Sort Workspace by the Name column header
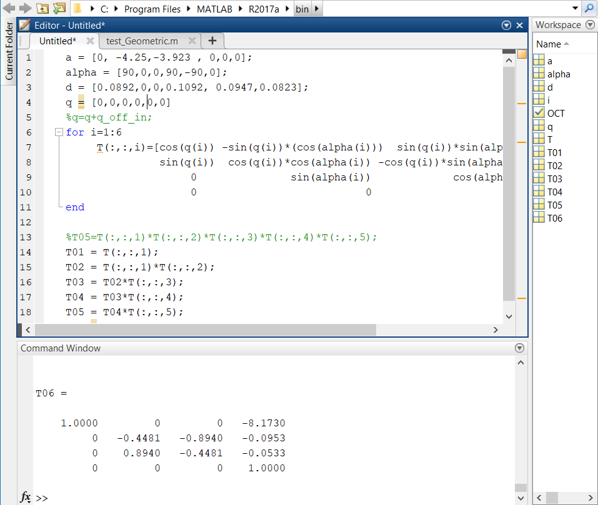 coord(549,44)
